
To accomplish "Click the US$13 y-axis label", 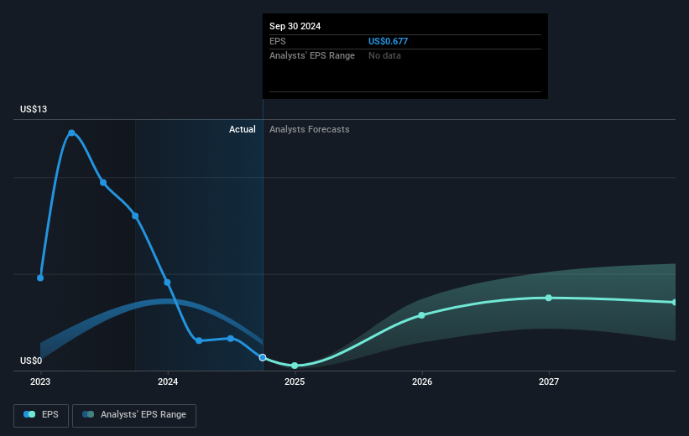I will click(x=34, y=109).
